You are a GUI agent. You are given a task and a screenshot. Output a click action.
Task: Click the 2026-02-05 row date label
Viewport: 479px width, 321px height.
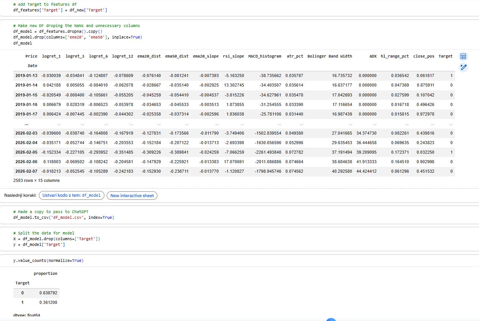click(x=26, y=152)
